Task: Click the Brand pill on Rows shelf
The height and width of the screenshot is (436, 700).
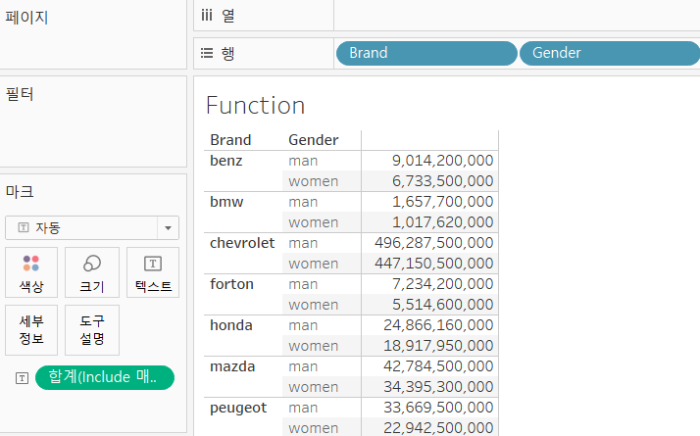Action: pos(426,53)
